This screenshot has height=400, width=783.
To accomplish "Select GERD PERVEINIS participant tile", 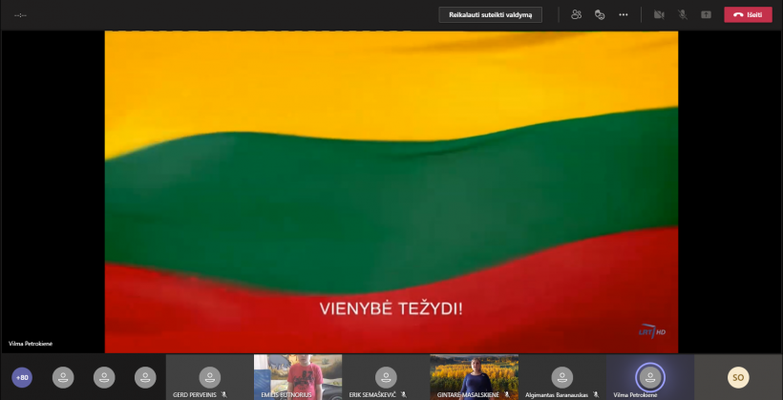I will (x=210, y=377).
